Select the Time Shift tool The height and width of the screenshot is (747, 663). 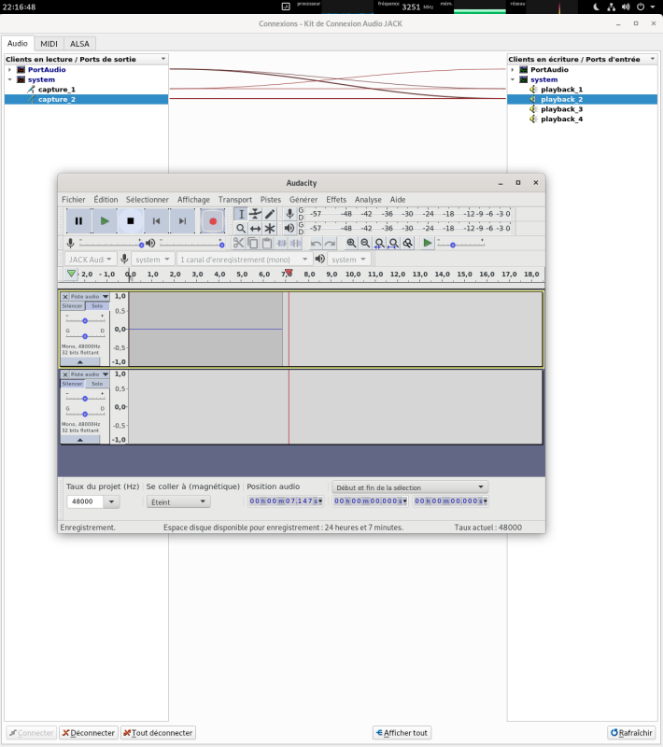255,229
